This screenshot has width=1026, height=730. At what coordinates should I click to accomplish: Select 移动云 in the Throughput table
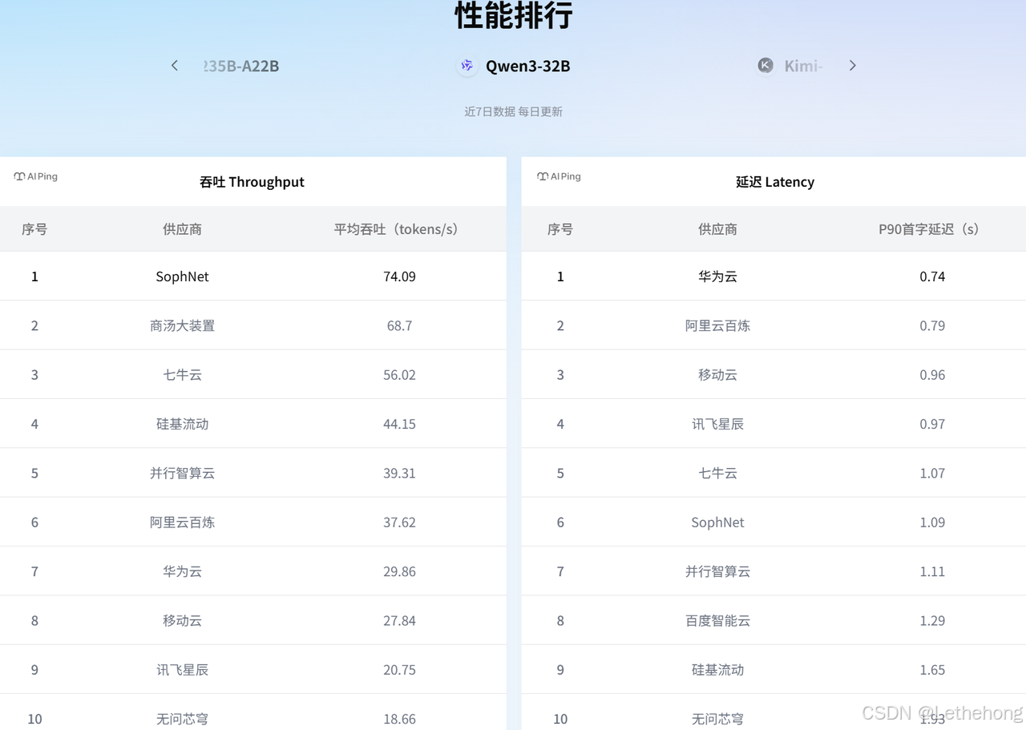coord(182,620)
